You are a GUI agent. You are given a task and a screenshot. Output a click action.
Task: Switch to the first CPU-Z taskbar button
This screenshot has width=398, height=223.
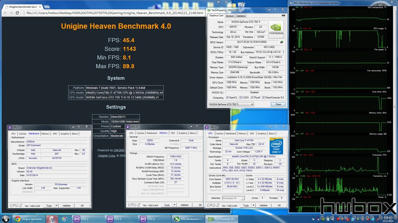[x=88, y=219]
